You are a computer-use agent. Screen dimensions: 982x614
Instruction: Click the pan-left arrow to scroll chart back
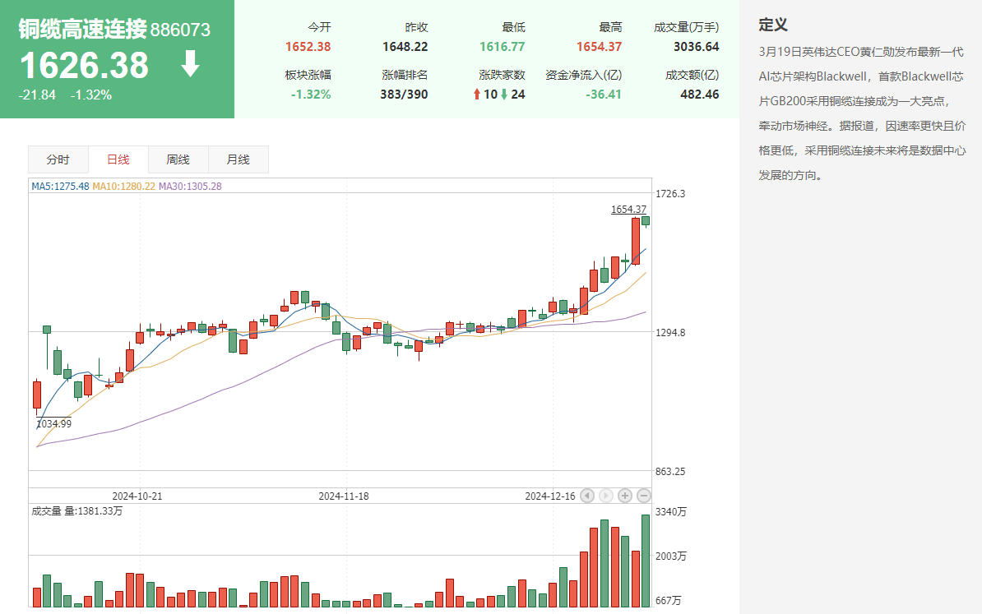pos(587,496)
